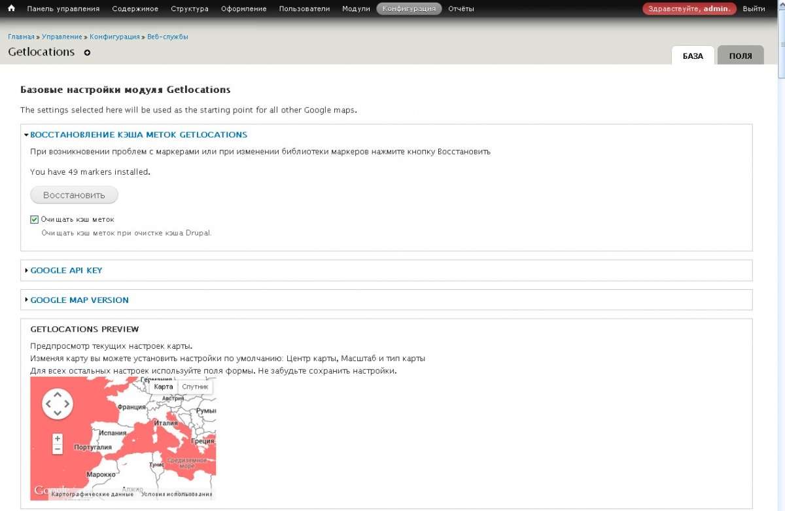Image resolution: width=785 pixels, height=511 pixels.
Task: Follow the Управление breadcrumb link
Action: point(61,37)
